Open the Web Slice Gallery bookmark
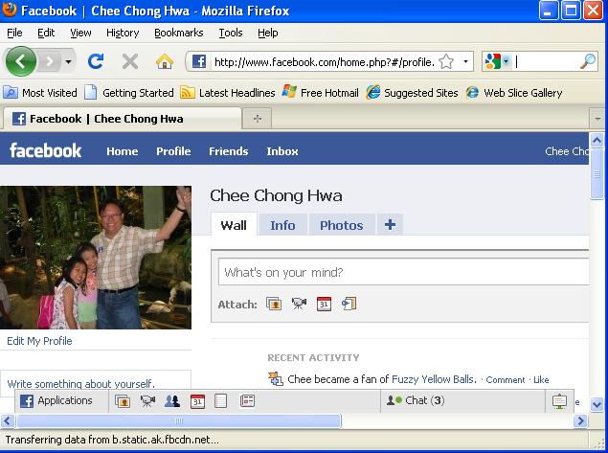The width and height of the screenshot is (608, 453). click(514, 93)
